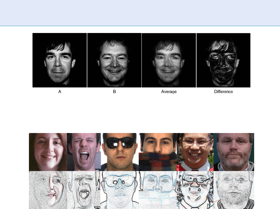This screenshot has height=209, width=280.
Task: Click the color photo with sunglasses
Action: point(120,152)
